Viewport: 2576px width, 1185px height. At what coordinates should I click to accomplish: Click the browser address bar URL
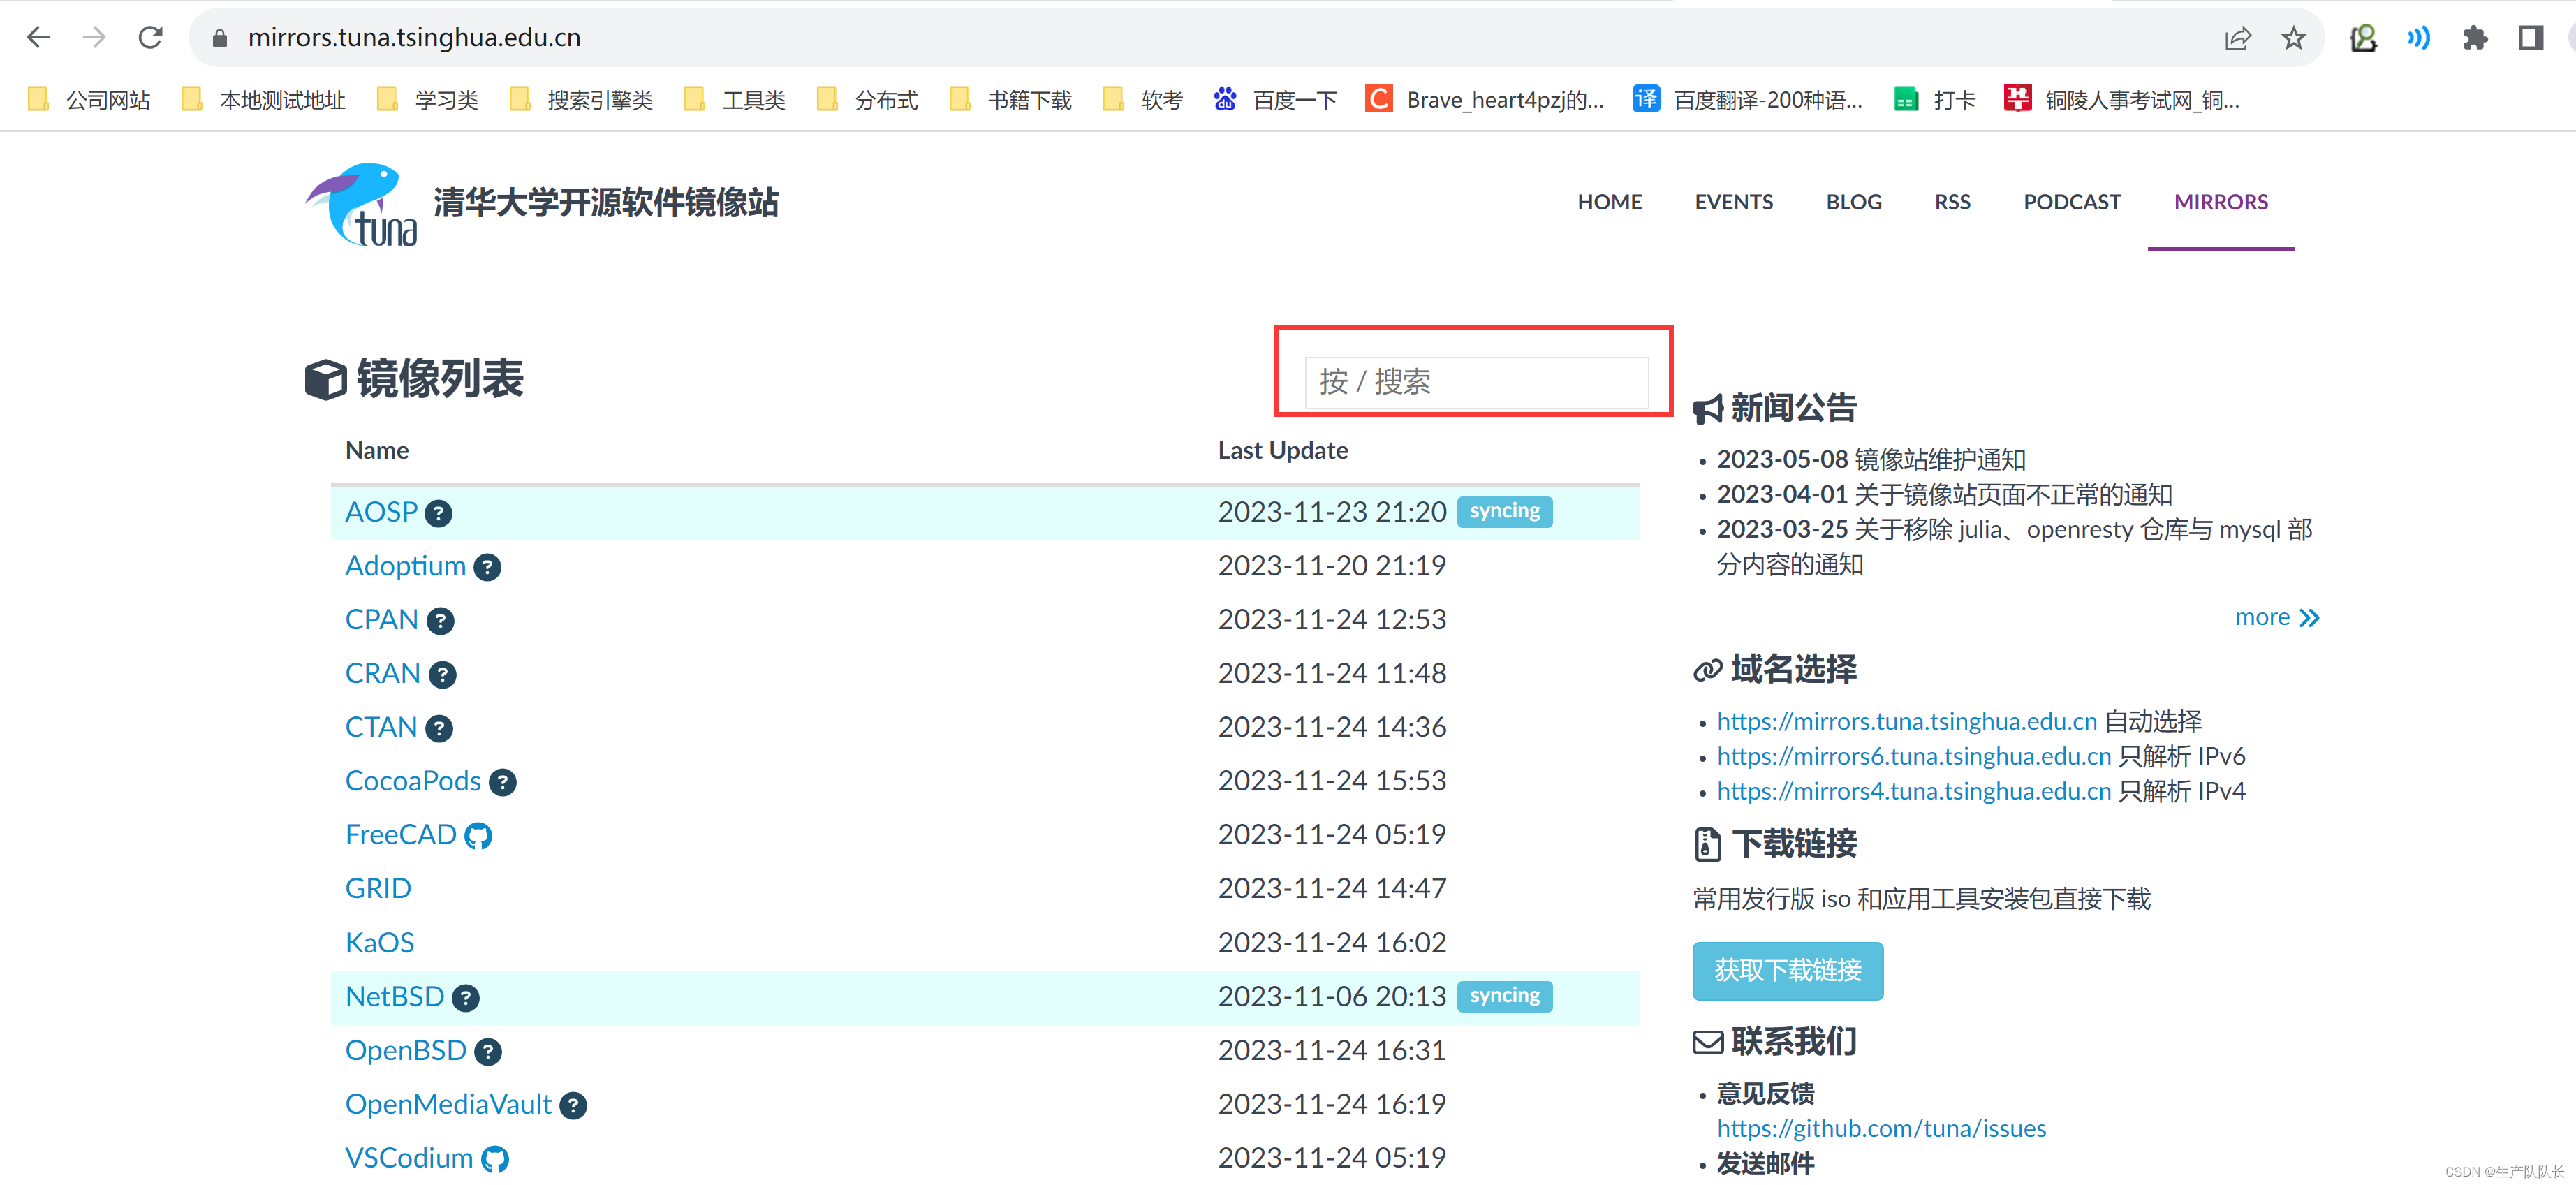click(414, 38)
